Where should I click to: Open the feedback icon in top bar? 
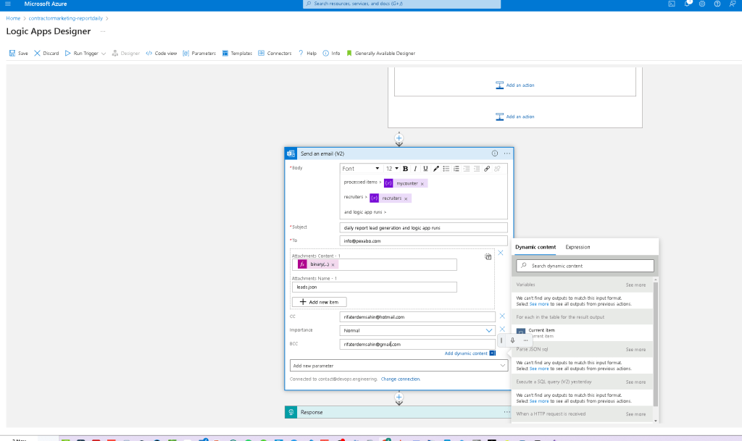(733, 4)
